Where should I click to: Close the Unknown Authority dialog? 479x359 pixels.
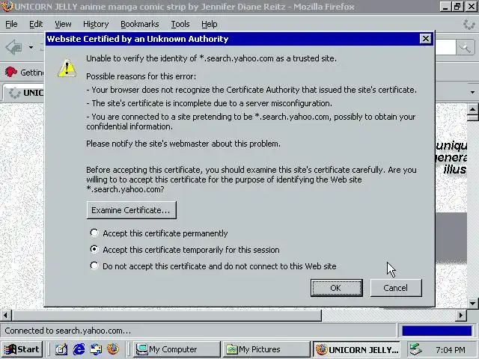coord(426,39)
